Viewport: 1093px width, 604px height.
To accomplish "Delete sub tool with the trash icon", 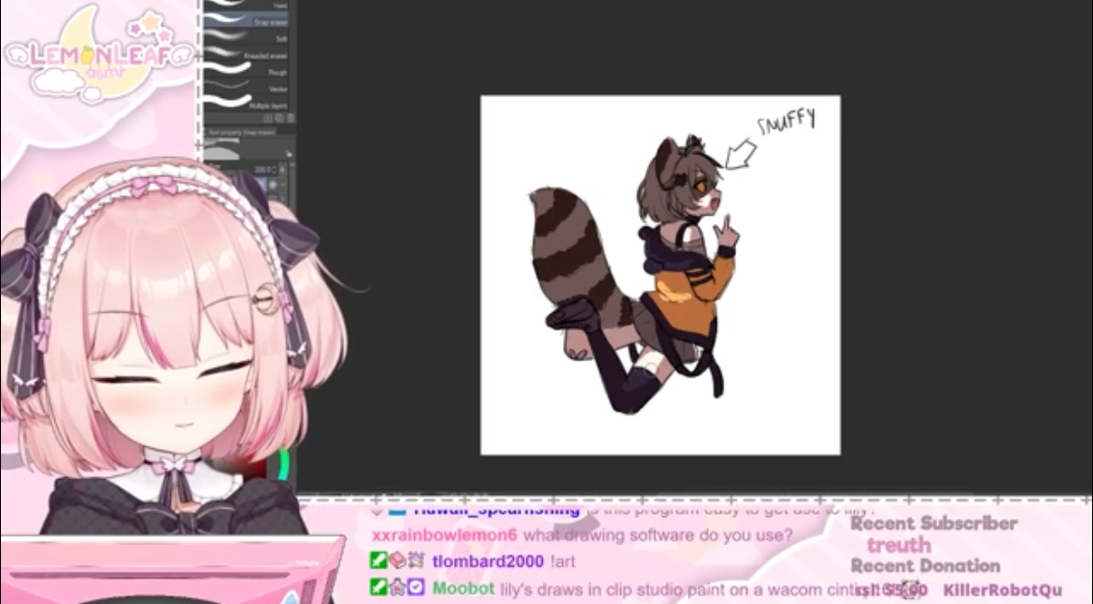I will (290, 119).
